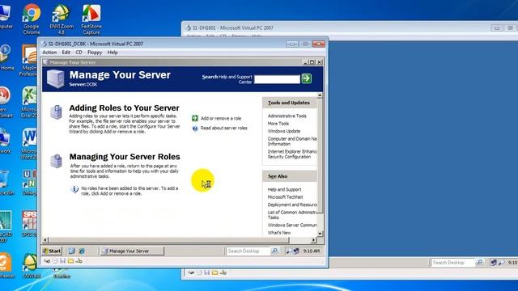Click the guest Start button
Viewport: 518px width, 291px height.
[52, 251]
